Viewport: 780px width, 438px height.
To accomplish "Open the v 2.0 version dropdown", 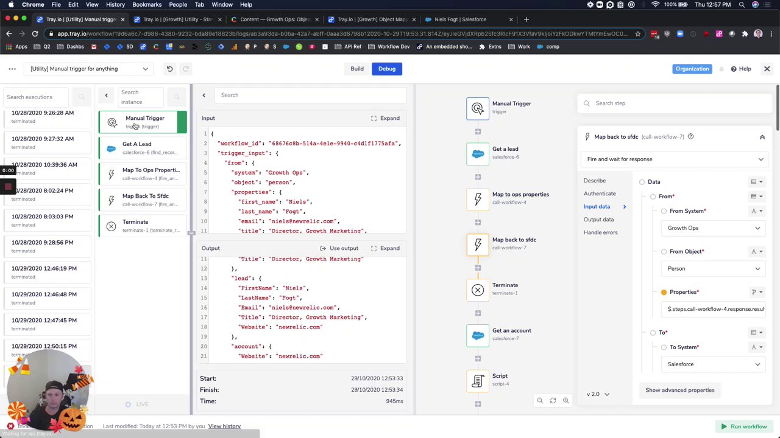I will (598, 394).
